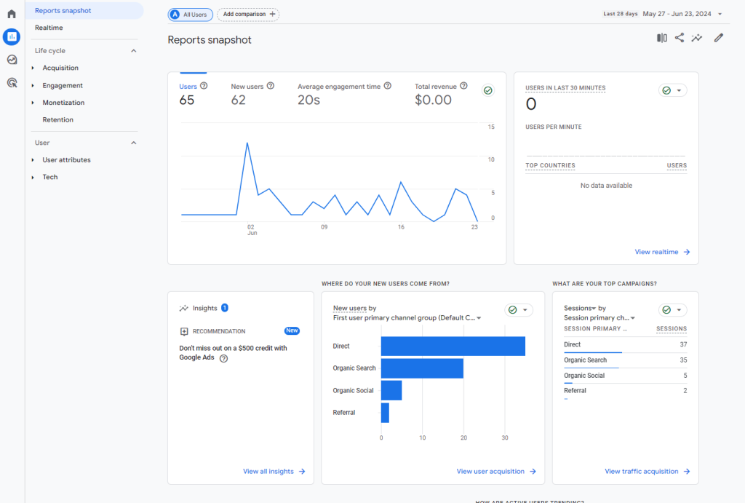Viewport: 745px width, 503px height.
Task: Click the green data quality checkmark on the Users card
Action: click(x=487, y=90)
